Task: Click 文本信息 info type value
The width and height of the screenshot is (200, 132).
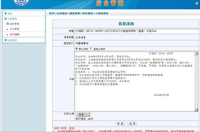Action: [81, 37]
